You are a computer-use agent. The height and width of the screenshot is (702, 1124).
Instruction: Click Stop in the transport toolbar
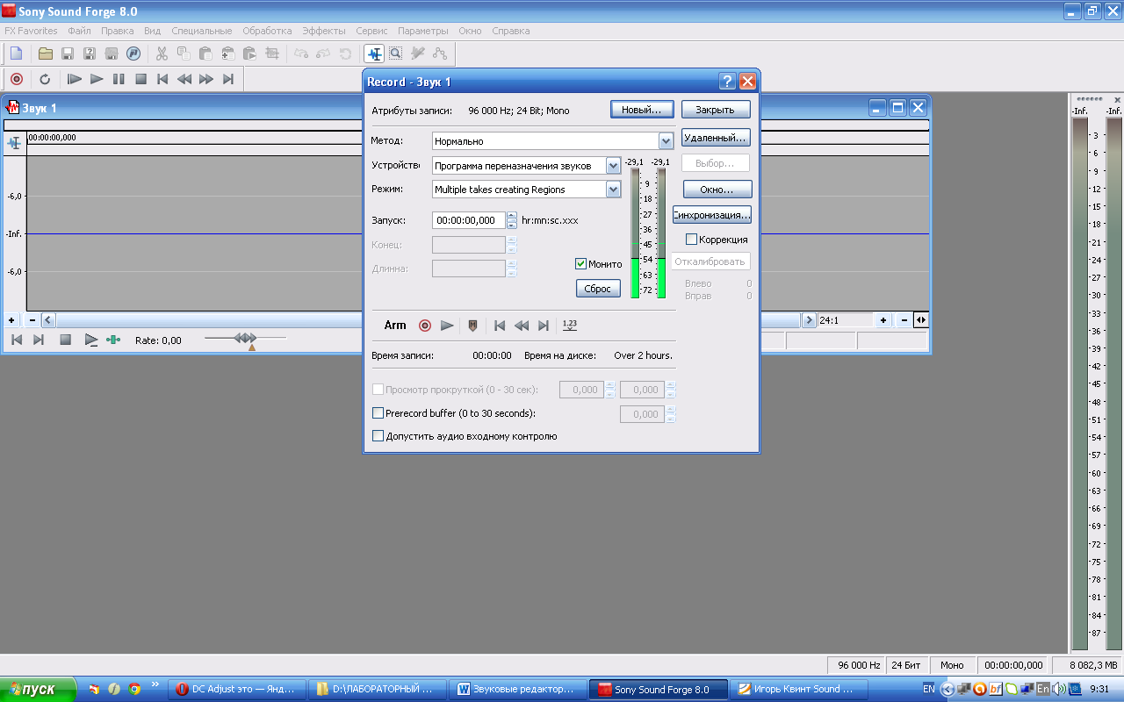pos(140,79)
